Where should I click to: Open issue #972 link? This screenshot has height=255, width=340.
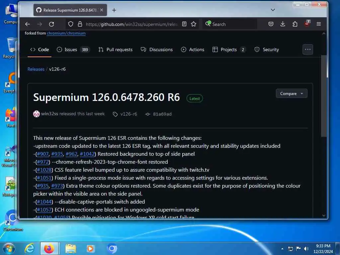pos(43,162)
